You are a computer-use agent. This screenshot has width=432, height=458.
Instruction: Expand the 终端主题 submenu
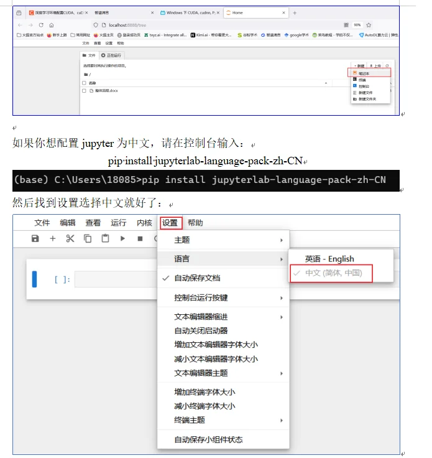click(223, 420)
